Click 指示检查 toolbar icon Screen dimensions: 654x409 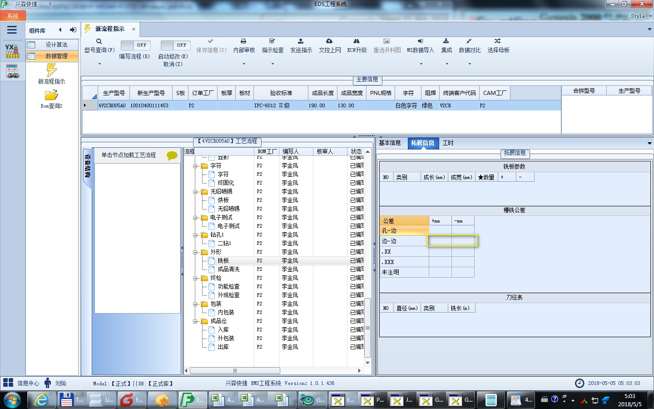272,46
